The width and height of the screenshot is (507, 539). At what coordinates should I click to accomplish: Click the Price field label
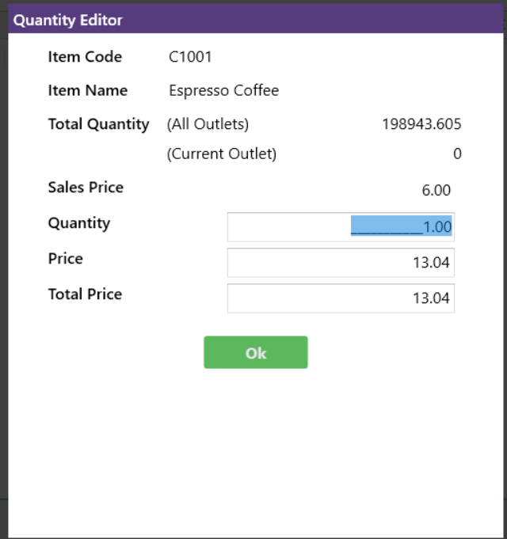click(x=65, y=259)
